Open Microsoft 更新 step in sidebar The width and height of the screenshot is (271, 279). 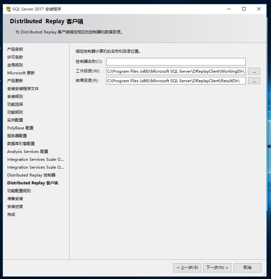point(21,73)
